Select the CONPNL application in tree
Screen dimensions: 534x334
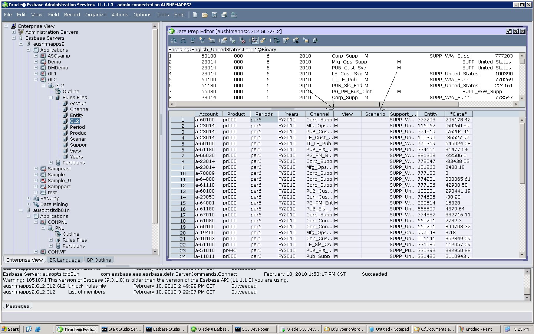click(57, 222)
